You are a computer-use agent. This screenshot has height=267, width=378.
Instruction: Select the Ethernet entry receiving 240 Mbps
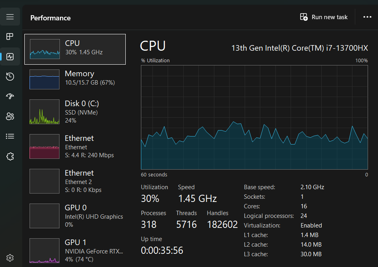[75, 146]
